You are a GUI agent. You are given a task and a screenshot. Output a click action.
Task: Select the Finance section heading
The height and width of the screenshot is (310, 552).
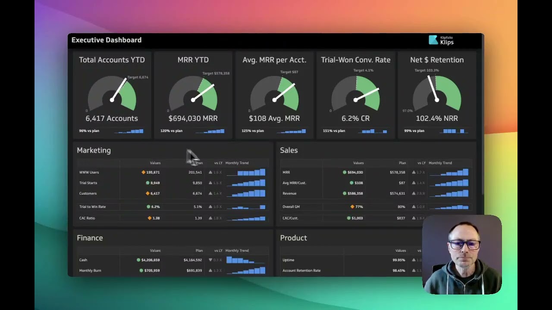90,238
